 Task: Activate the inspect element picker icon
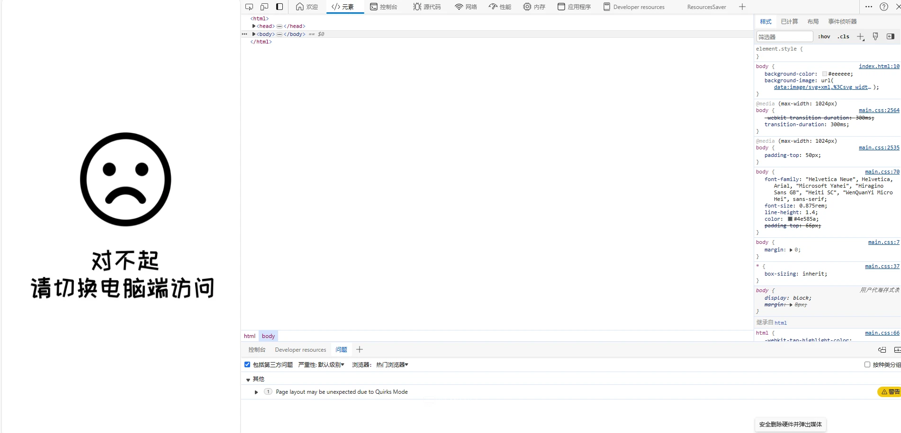[x=249, y=7]
